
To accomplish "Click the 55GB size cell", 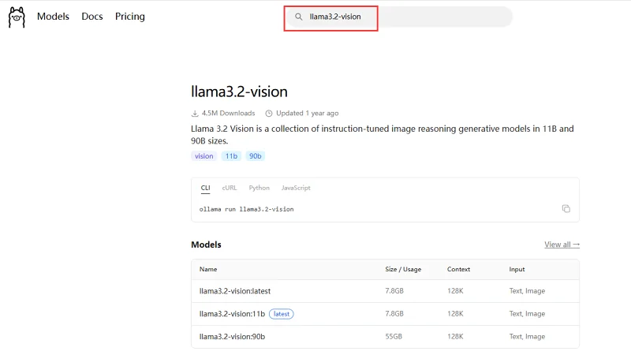I will pyautogui.click(x=394, y=337).
